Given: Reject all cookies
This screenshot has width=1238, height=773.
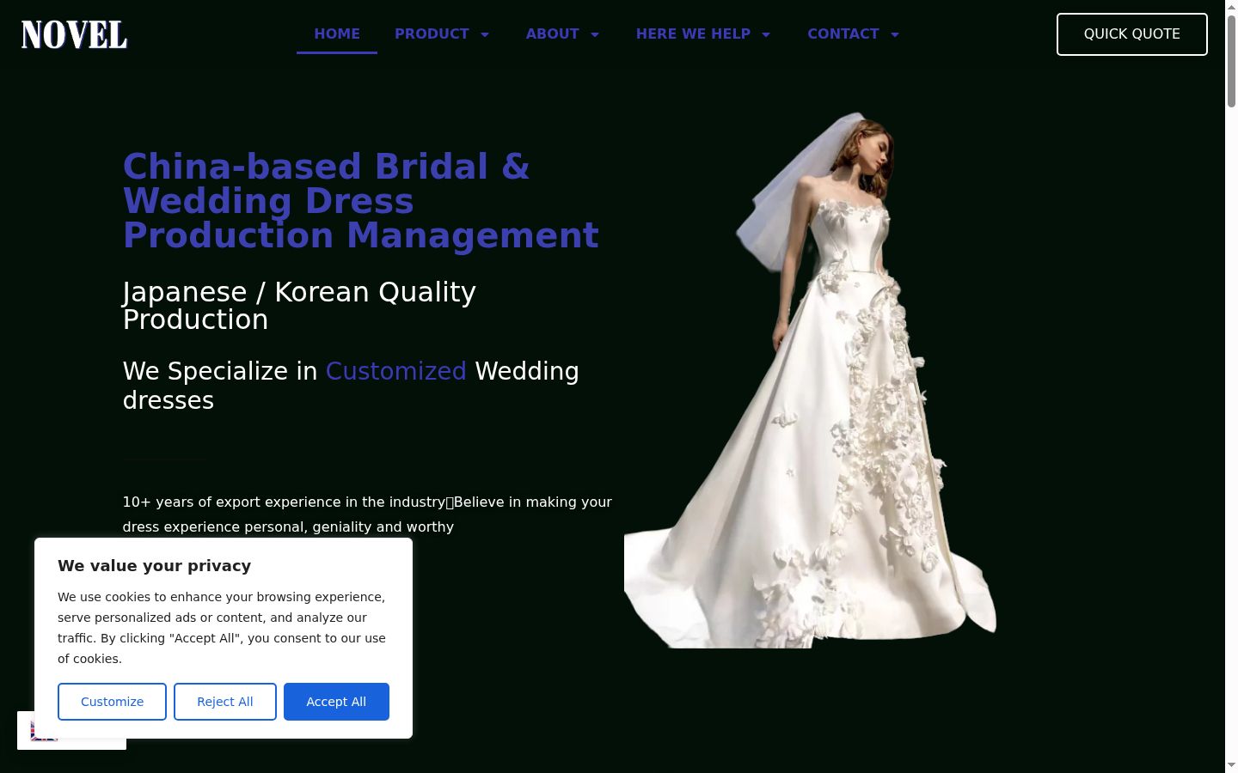Looking at the screenshot, I should [225, 702].
